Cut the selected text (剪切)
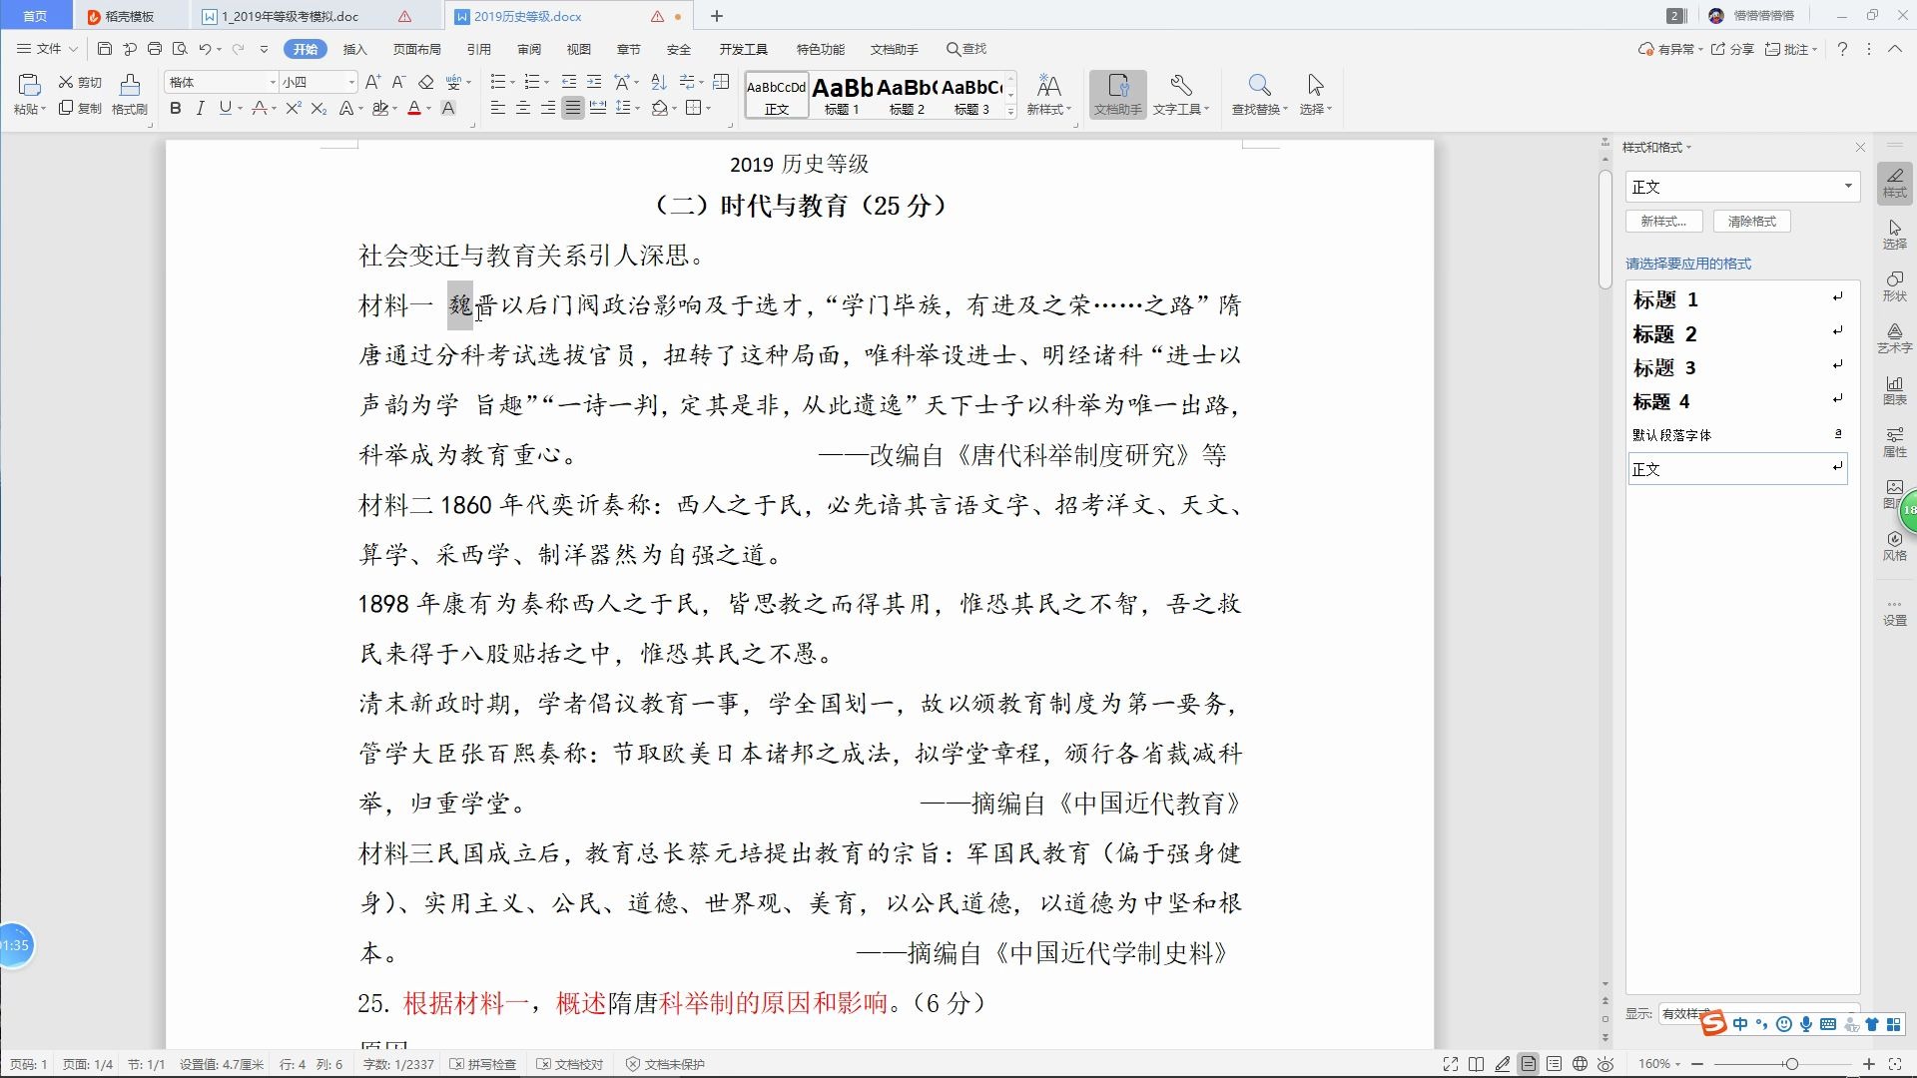The height and width of the screenshot is (1078, 1917). pos(80,82)
